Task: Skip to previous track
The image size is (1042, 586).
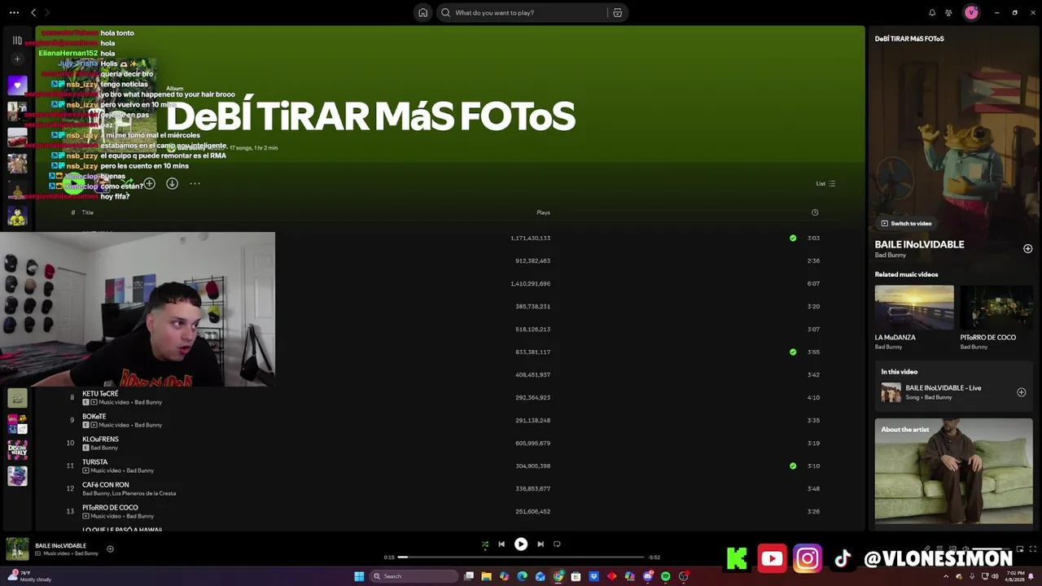Action: click(x=501, y=544)
